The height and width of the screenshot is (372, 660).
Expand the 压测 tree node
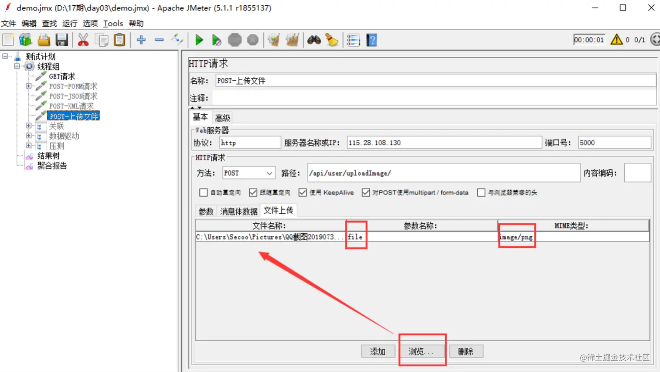click(x=29, y=146)
